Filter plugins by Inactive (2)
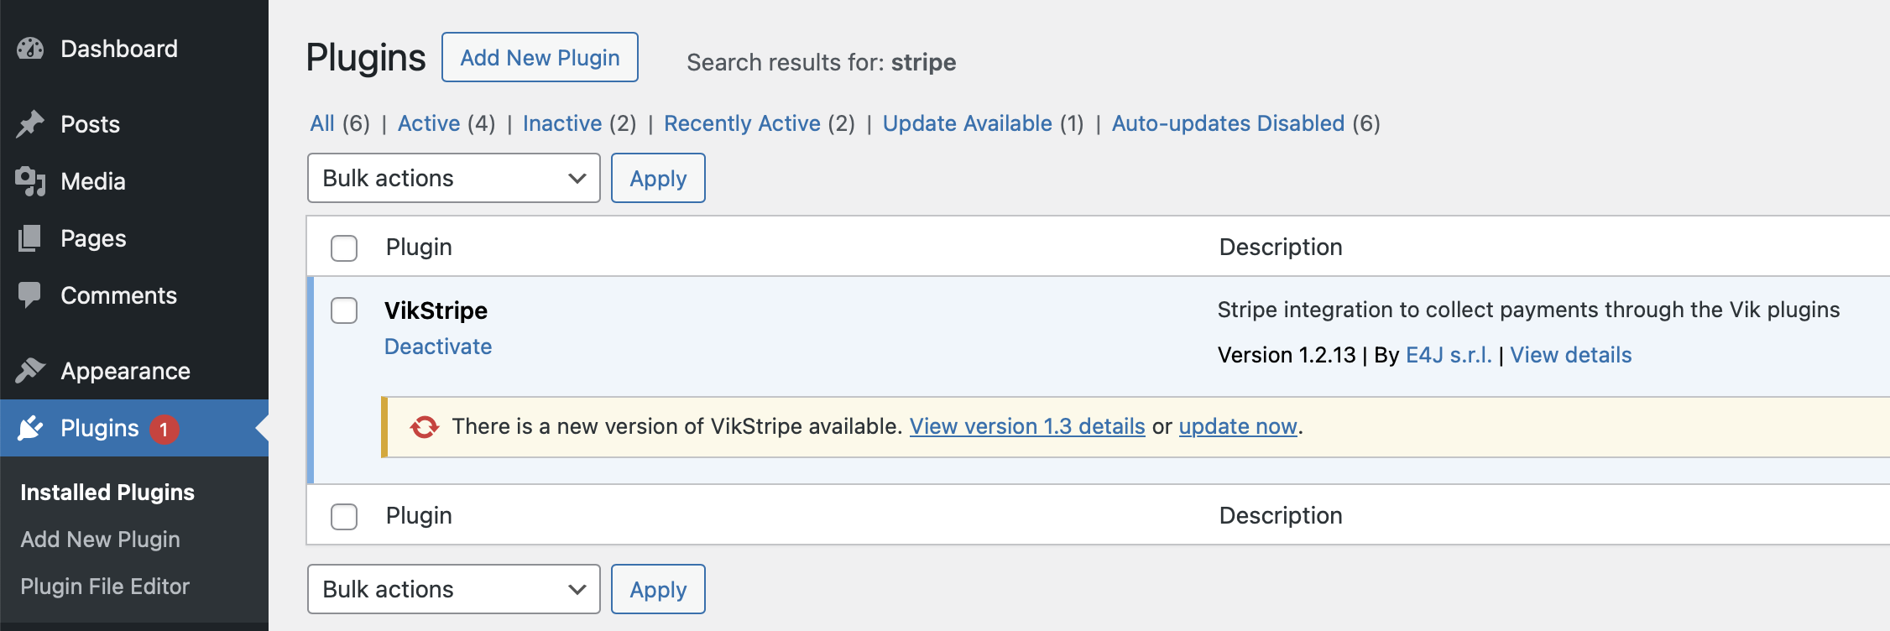1890x631 pixels. (579, 123)
